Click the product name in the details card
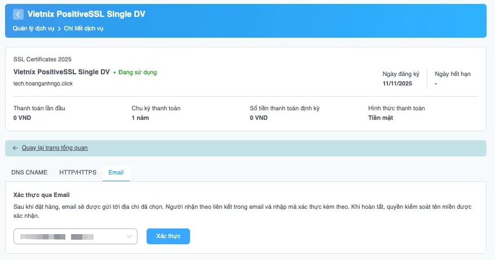The image size is (495, 260). [61, 72]
